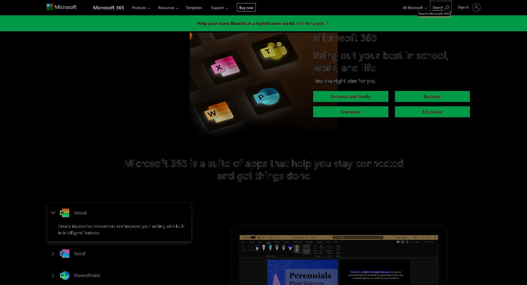
Task: Click the arrow cursor tool in Word preview
Action: pos(243,248)
